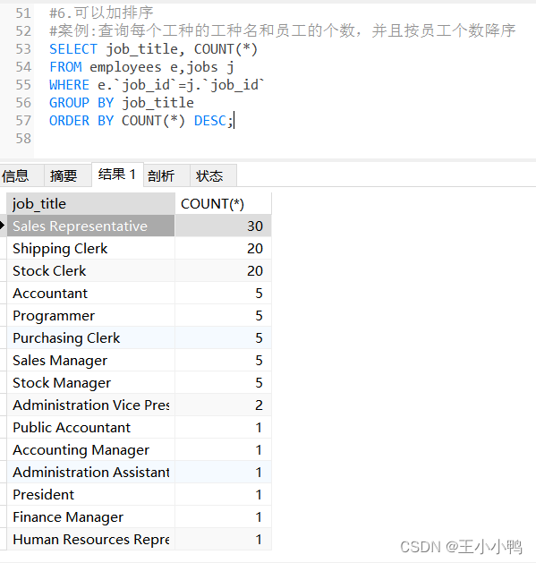Select the Accounting Manager cell
This screenshot has width=536, height=563.
point(91,450)
